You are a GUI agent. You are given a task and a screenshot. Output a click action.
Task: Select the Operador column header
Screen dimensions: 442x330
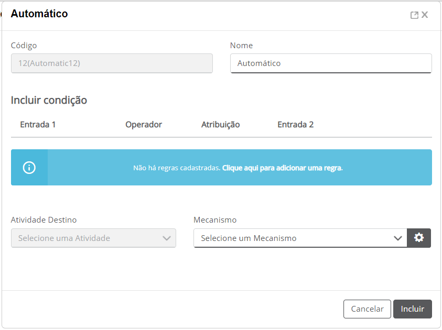(144, 125)
